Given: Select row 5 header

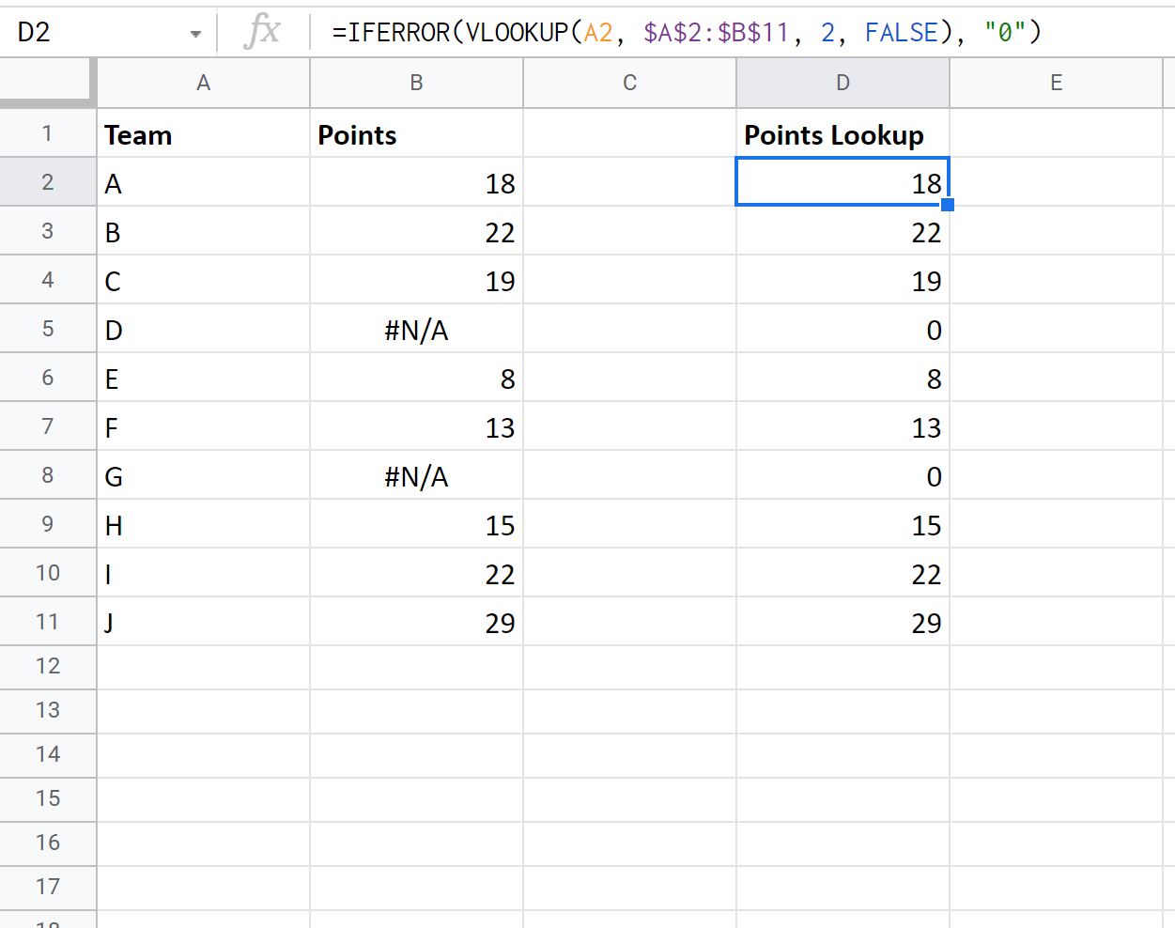Looking at the screenshot, I should (48, 329).
